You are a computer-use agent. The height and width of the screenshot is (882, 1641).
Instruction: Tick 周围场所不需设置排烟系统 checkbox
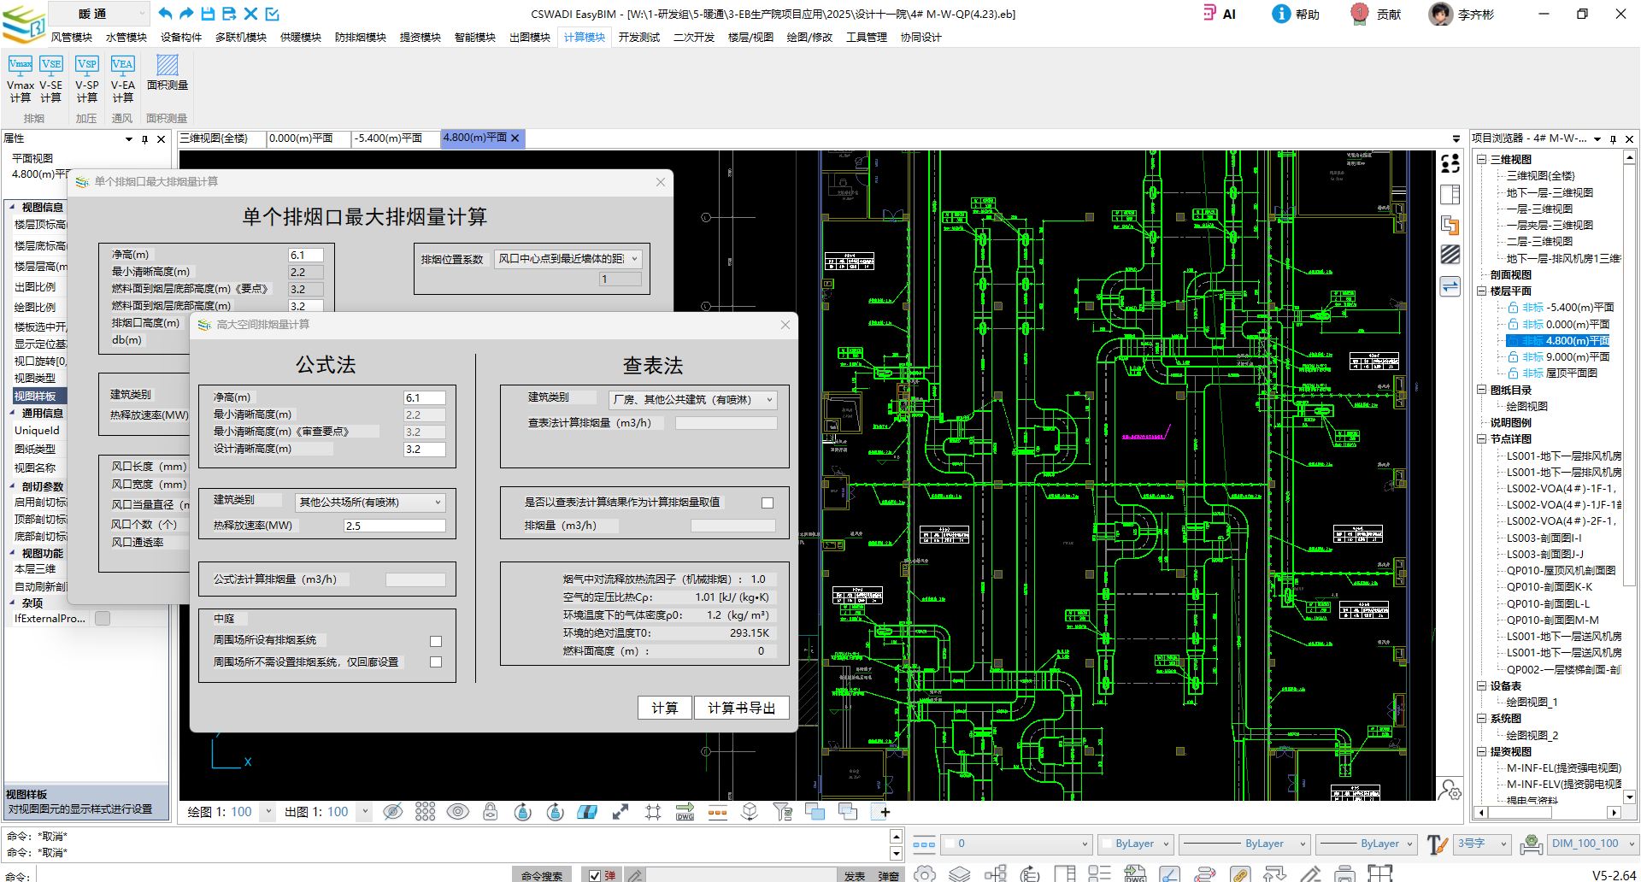coord(436,662)
